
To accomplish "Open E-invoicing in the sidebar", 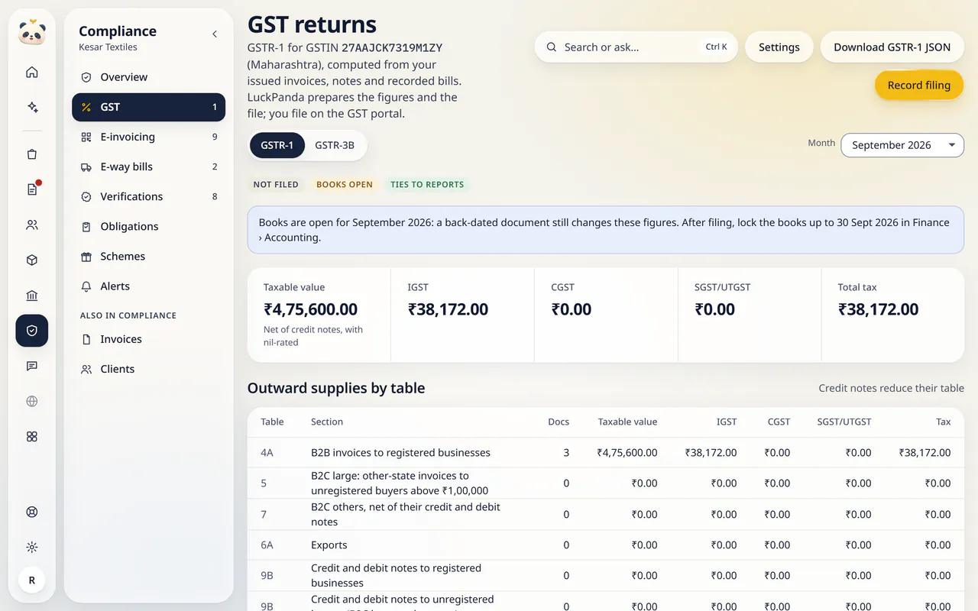I will 149,137.
